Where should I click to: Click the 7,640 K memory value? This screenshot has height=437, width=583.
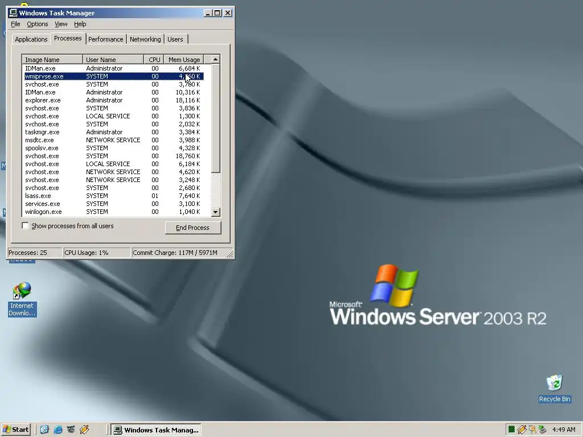click(x=189, y=196)
